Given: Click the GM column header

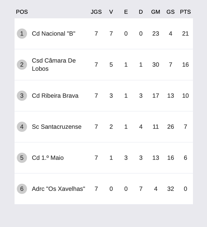Looking at the screenshot, I should (156, 12).
